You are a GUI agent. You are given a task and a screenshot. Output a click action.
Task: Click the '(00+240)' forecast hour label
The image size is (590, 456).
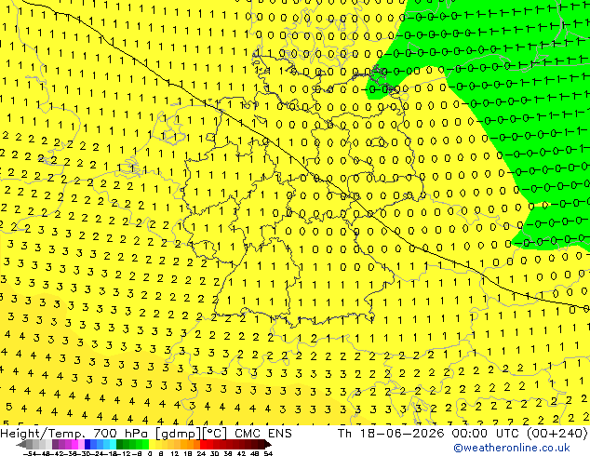point(556,434)
